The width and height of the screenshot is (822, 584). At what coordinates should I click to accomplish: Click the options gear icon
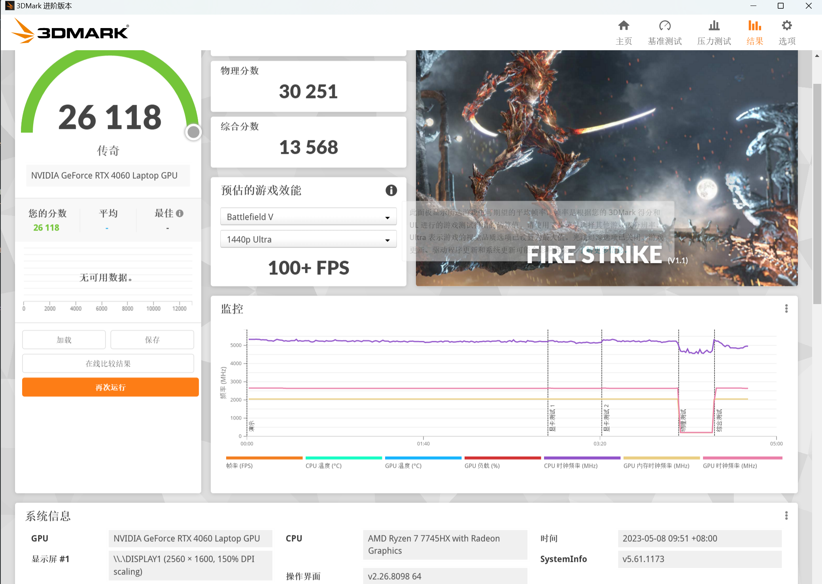tap(787, 26)
